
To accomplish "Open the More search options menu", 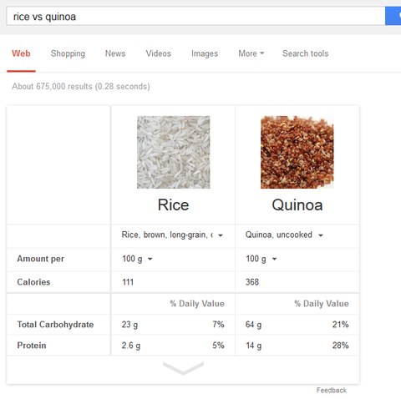I will click(x=251, y=53).
